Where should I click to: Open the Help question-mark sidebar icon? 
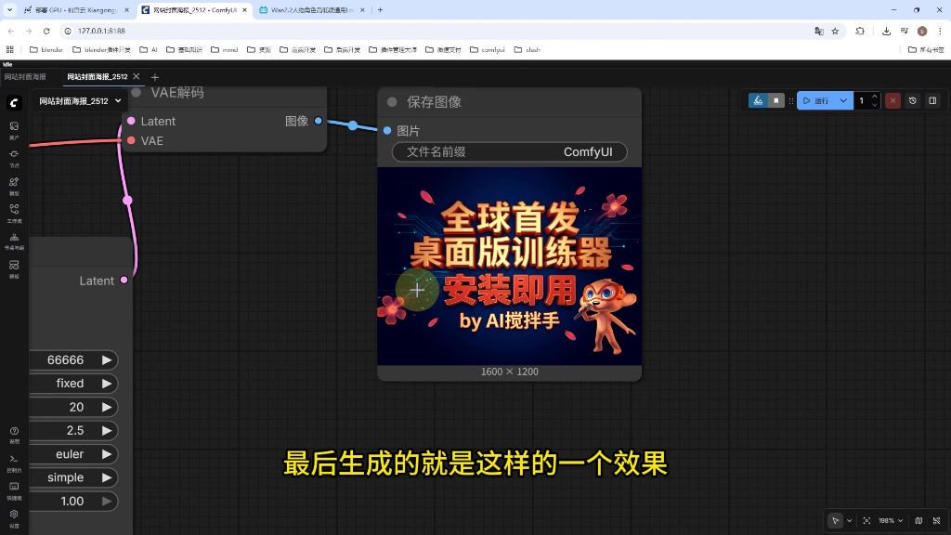click(14, 435)
